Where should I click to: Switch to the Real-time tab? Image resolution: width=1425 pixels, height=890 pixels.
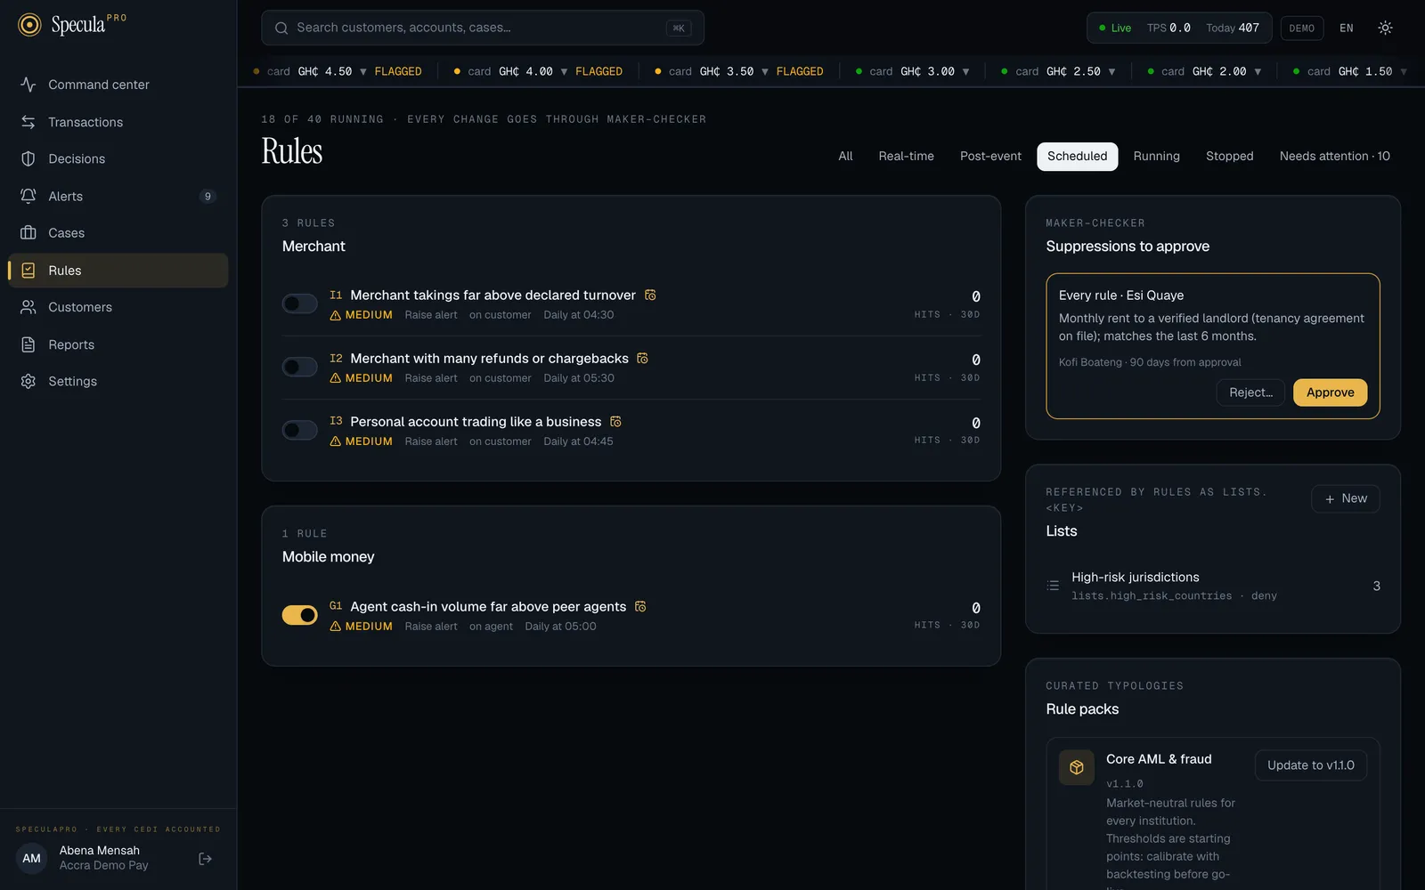[x=906, y=156]
